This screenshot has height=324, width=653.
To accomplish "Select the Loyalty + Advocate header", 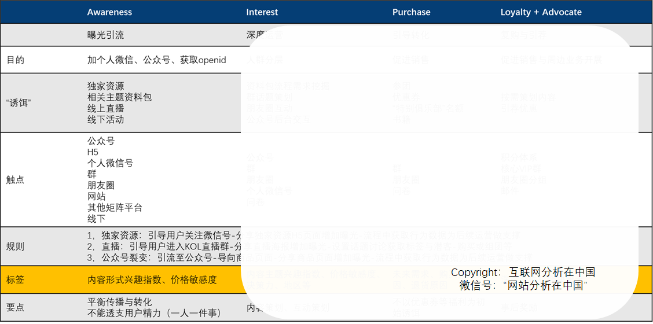I will click(541, 12).
